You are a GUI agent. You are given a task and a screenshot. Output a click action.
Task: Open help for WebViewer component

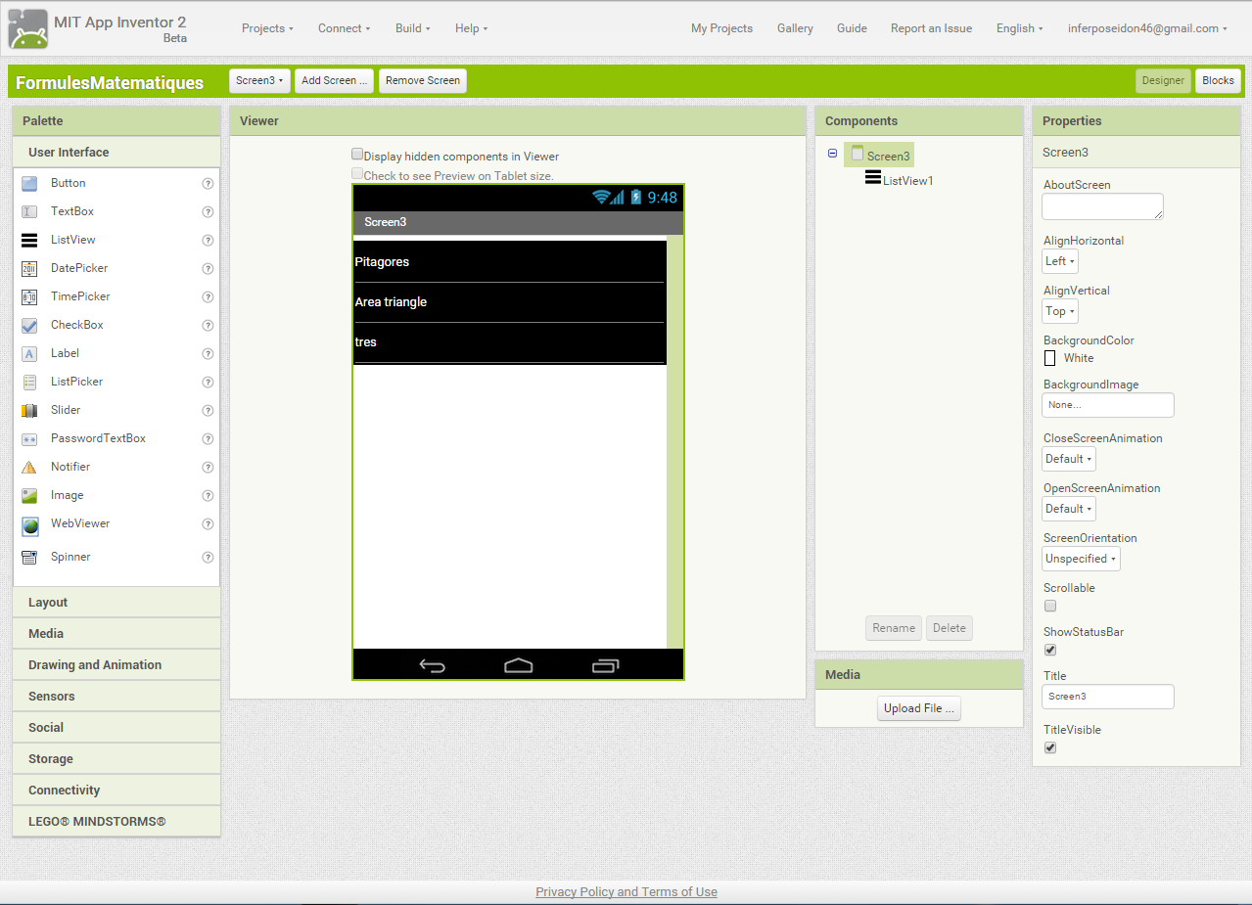[208, 524]
